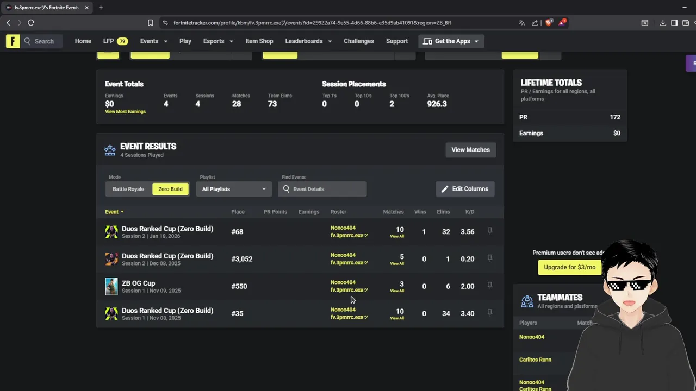Click the Find Events input field

pyautogui.click(x=322, y=189)
